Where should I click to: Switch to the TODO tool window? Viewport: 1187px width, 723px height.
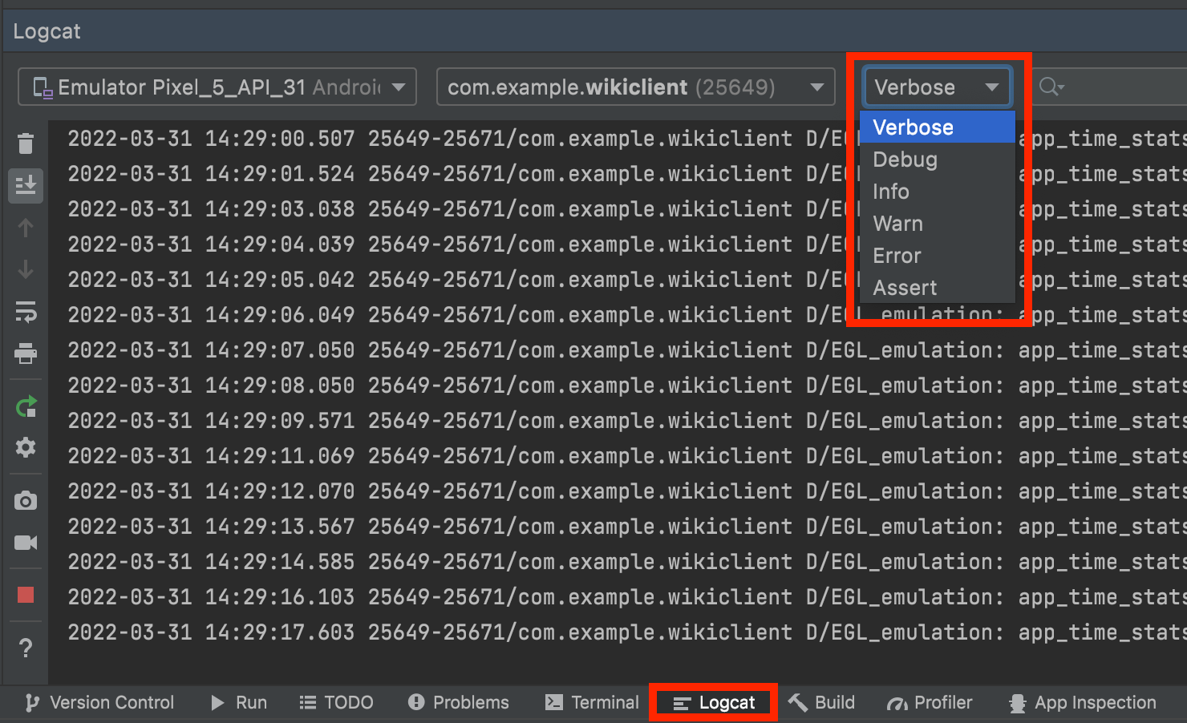[336, 703]
